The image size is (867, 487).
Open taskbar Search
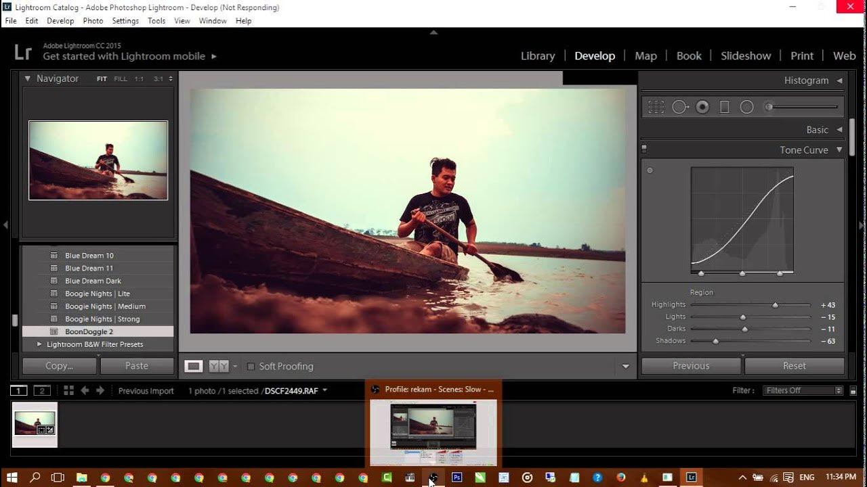coord(35,478)
